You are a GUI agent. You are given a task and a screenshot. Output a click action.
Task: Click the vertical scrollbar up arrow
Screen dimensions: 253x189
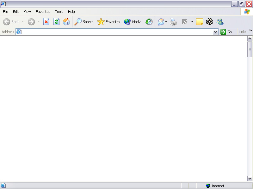[x=250, y=38]
